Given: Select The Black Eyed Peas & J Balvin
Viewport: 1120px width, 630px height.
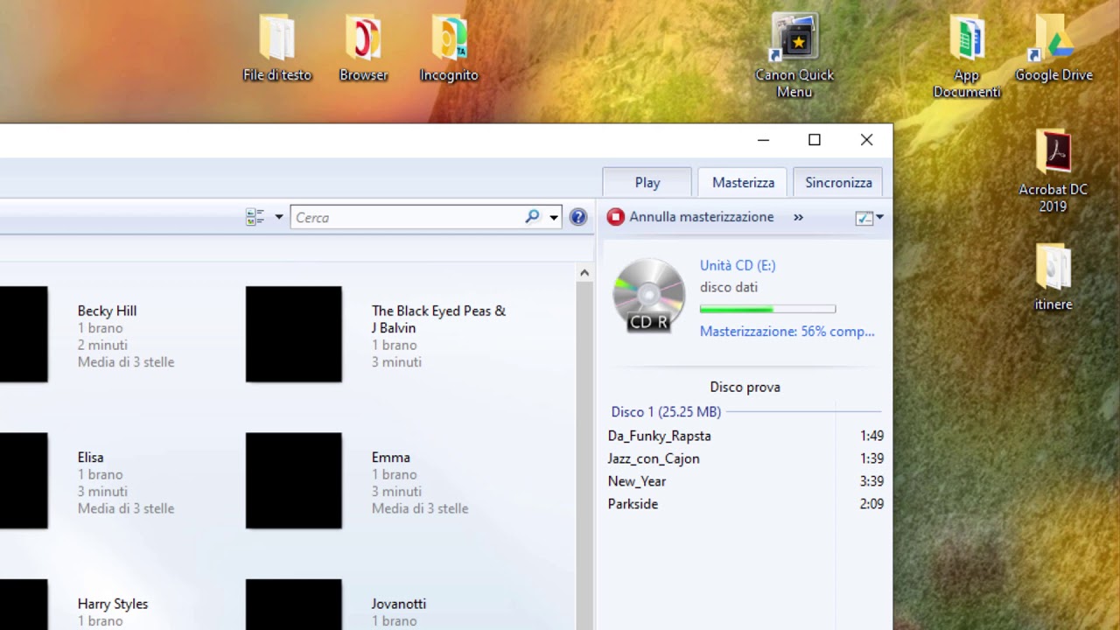Looking at the screenshot, I should (x=438, y=319).
